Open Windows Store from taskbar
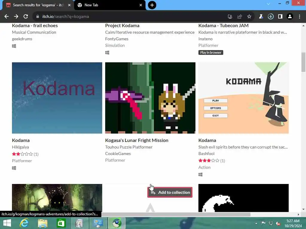This screenshot has height=229, width=306. [61, 223]
